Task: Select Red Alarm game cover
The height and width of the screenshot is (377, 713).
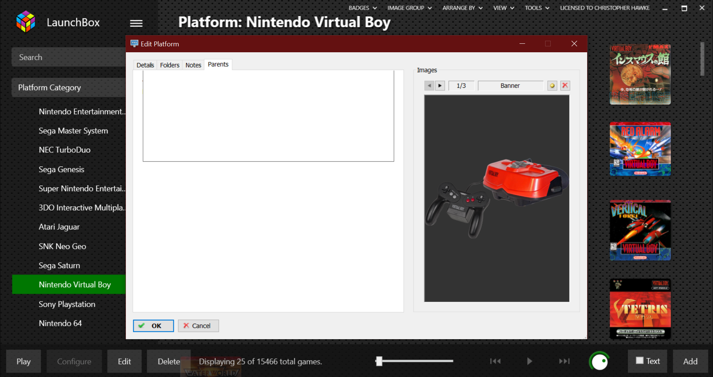Action: [x=640, y=149]
